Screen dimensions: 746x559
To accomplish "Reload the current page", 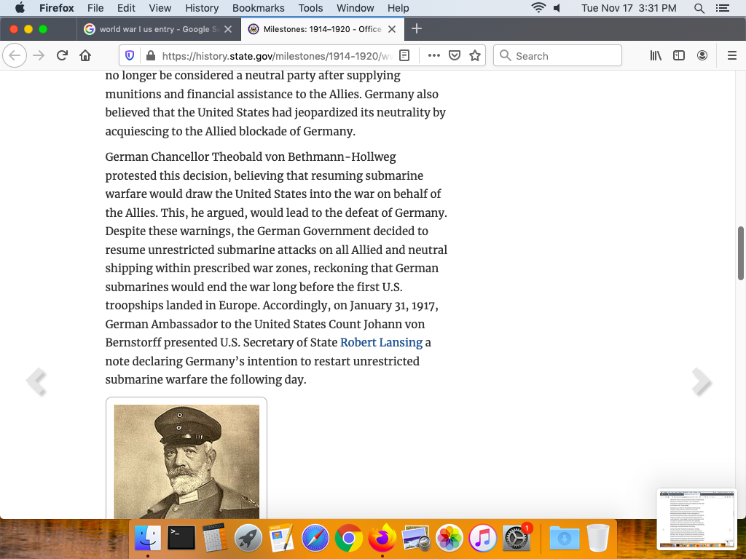I will coord(63,56).
